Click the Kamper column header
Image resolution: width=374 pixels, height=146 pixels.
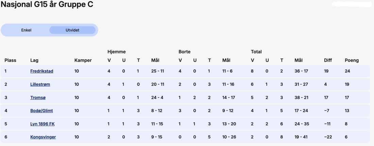[x=83, y=60]
